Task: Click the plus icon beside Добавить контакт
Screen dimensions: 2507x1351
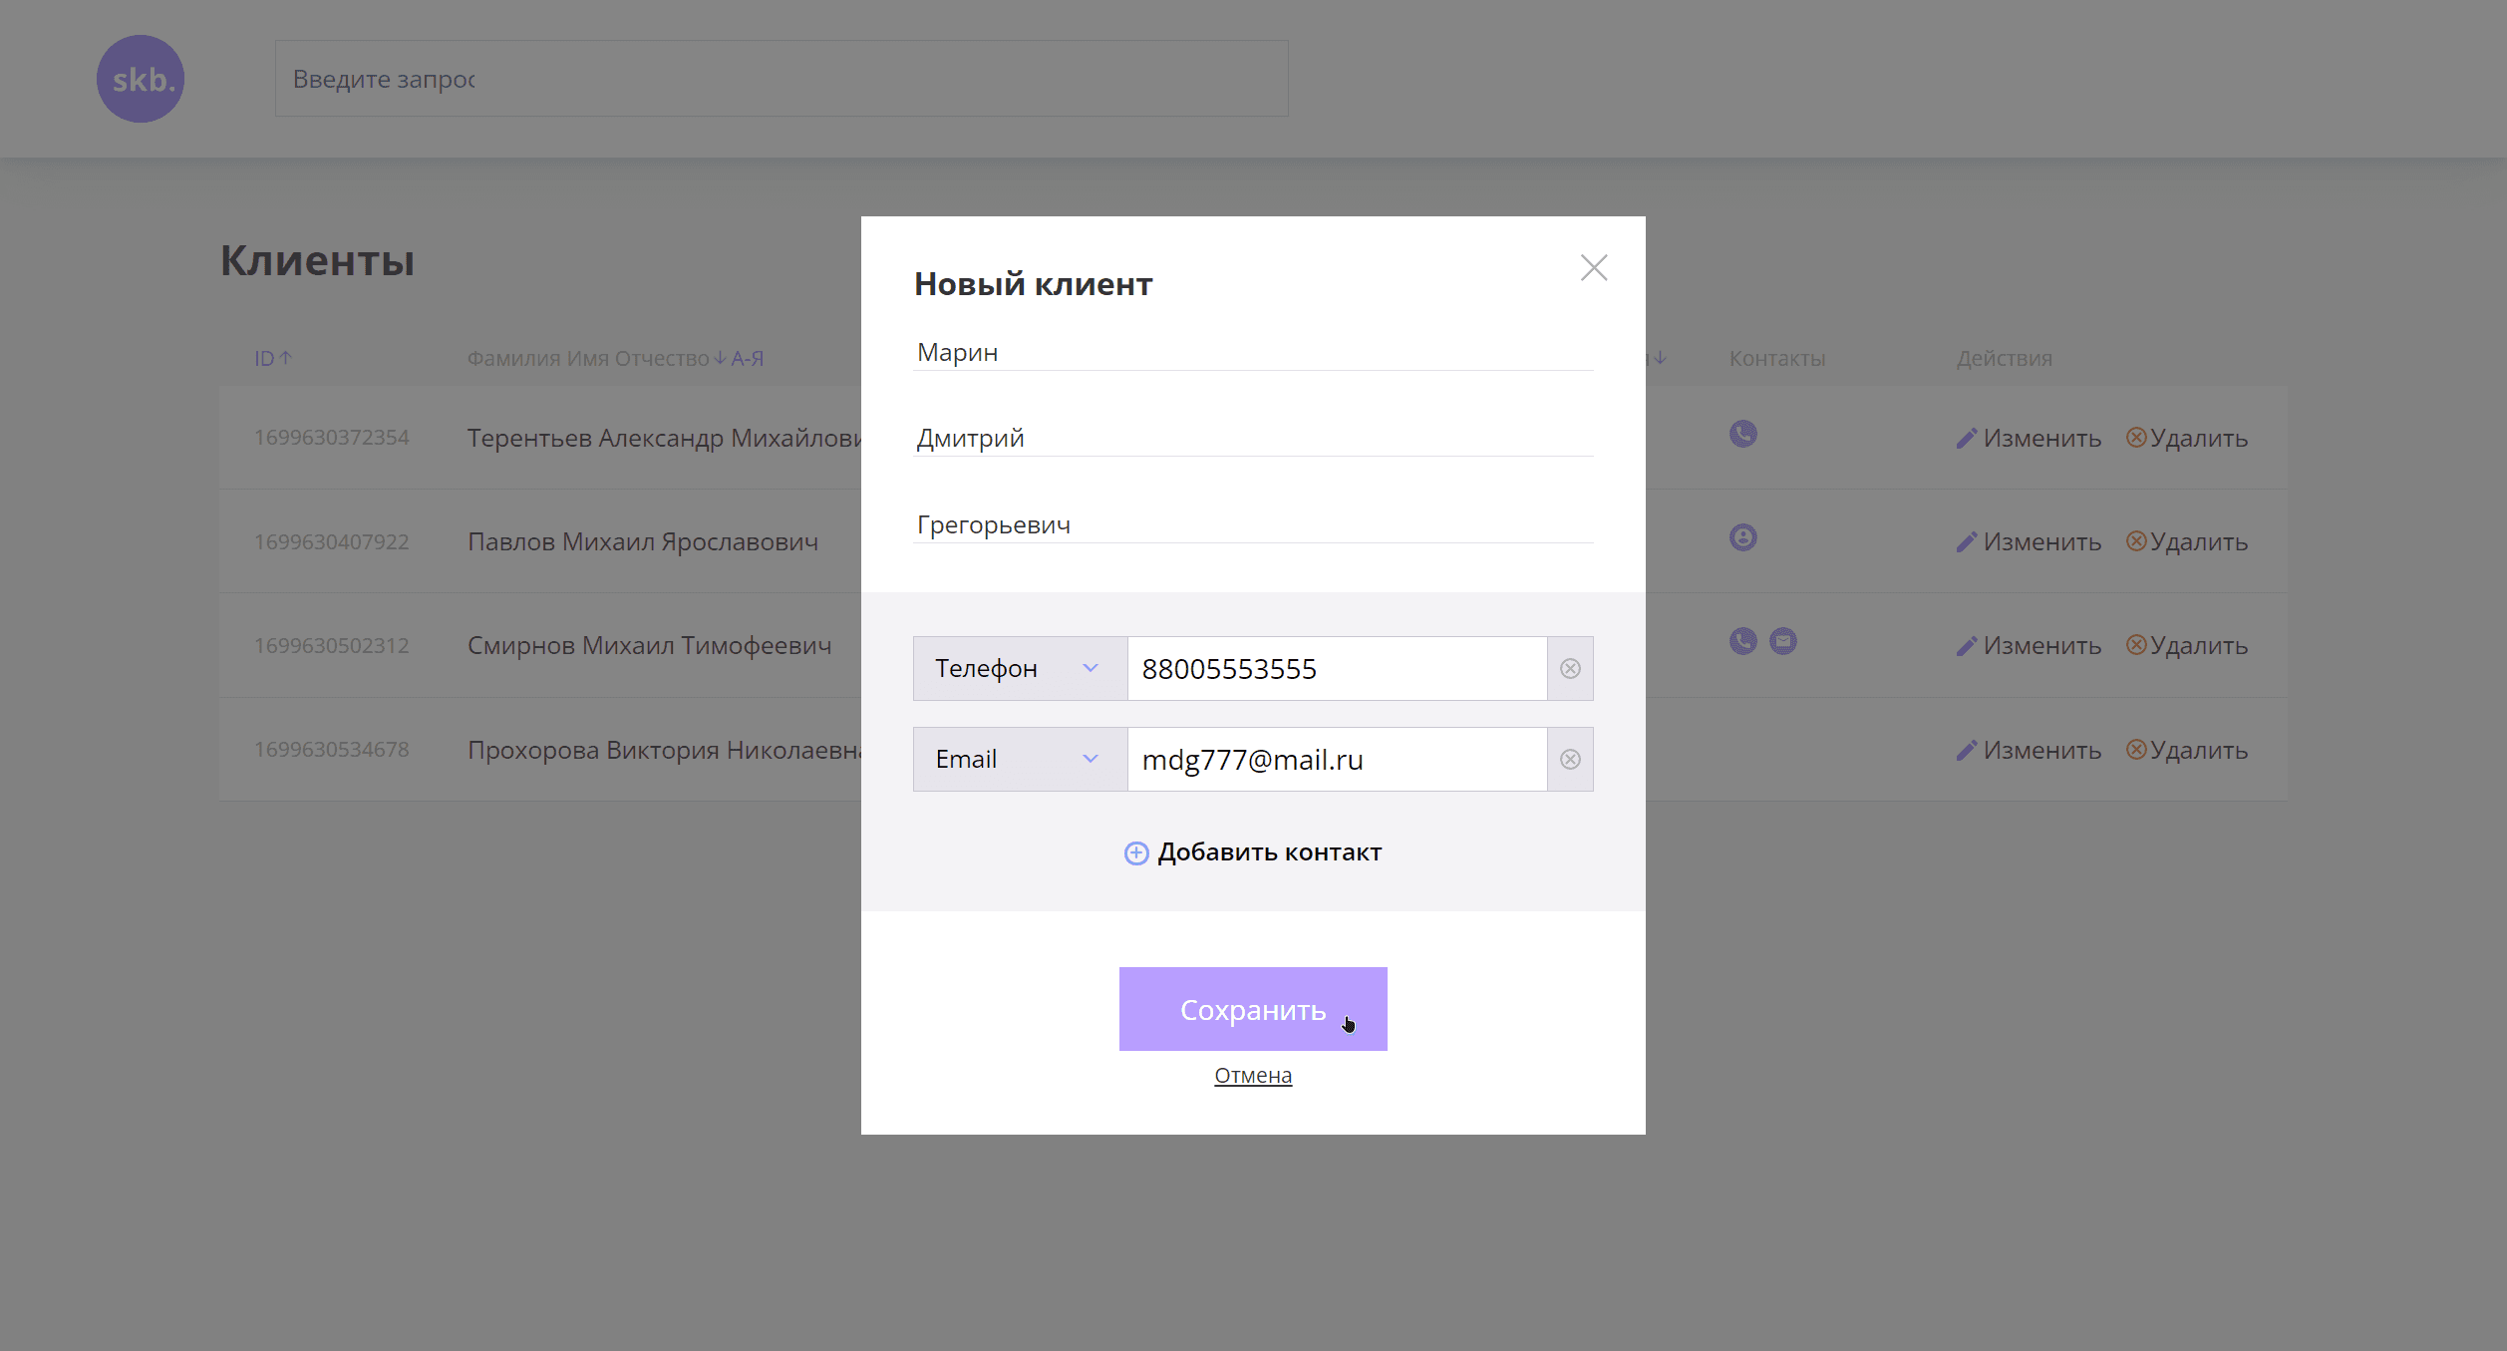Action: point(1135,853)
